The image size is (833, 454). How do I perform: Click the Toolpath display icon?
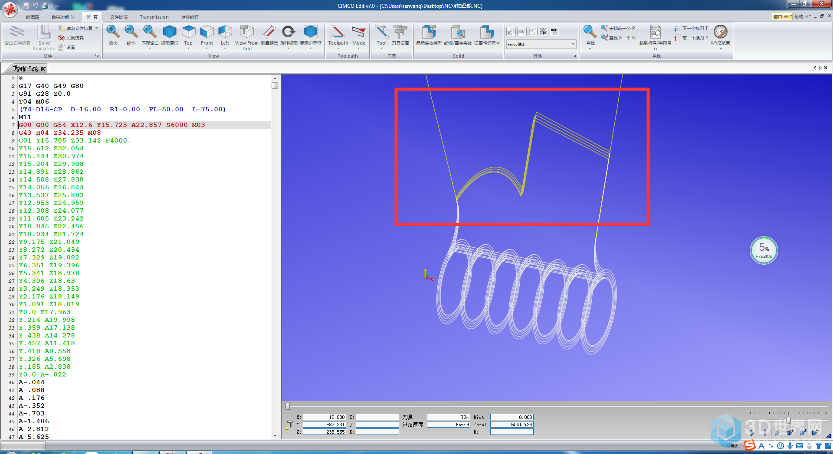coord(338,32)
